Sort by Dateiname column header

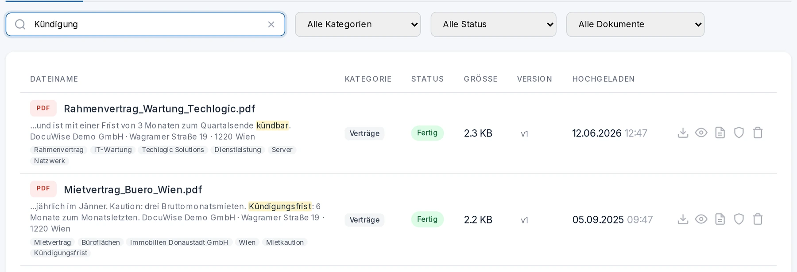tap(54, 79)
